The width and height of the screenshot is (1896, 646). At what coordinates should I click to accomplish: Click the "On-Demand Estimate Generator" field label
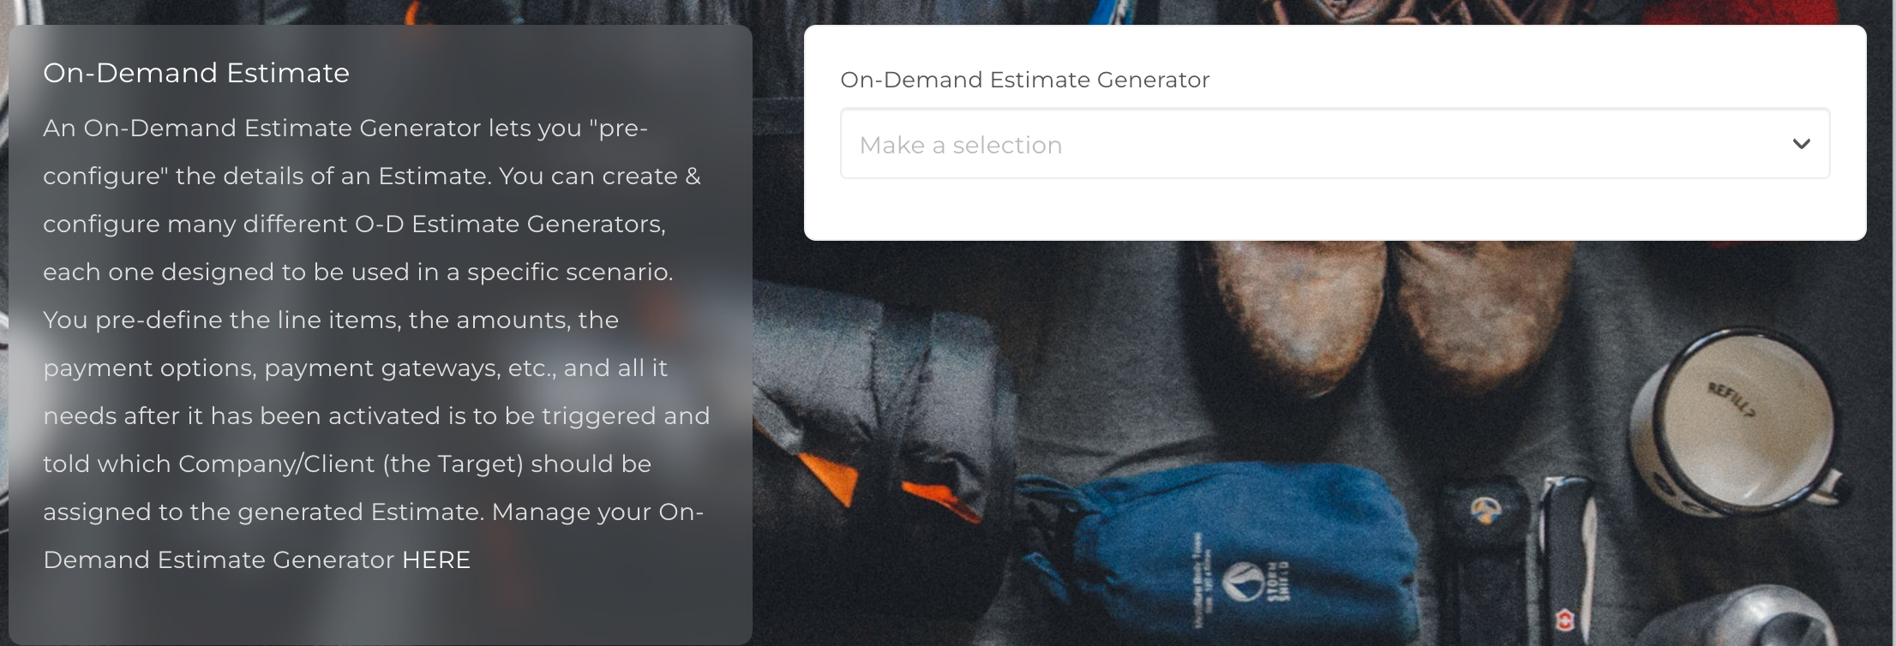pos(1024,80)
